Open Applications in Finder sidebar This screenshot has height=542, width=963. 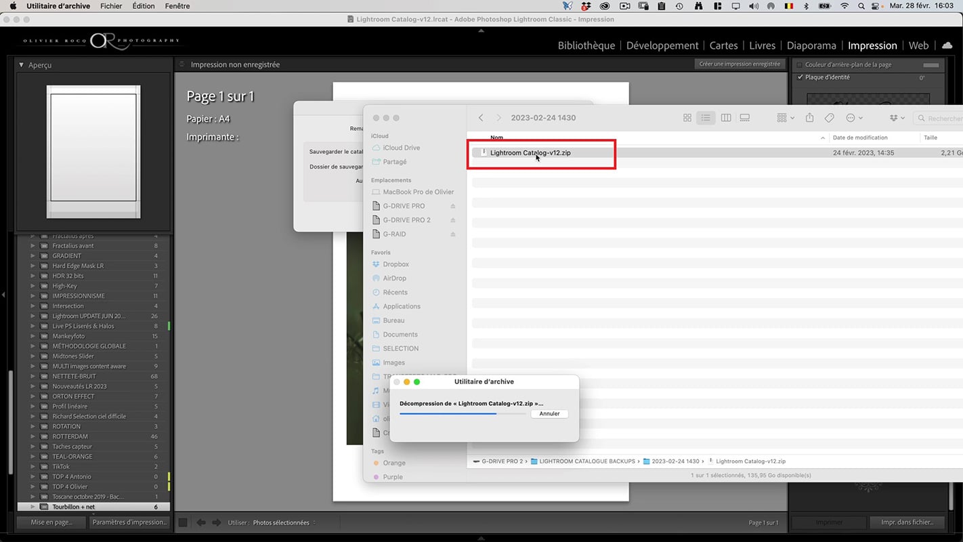[x=402, y=306]
